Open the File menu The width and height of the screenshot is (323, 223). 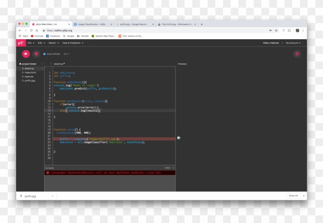tap(30, 43)
